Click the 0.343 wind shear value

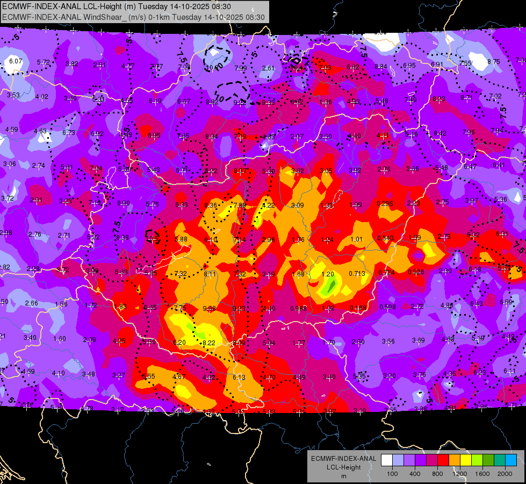pyautogui.click(x=385, y=238)
